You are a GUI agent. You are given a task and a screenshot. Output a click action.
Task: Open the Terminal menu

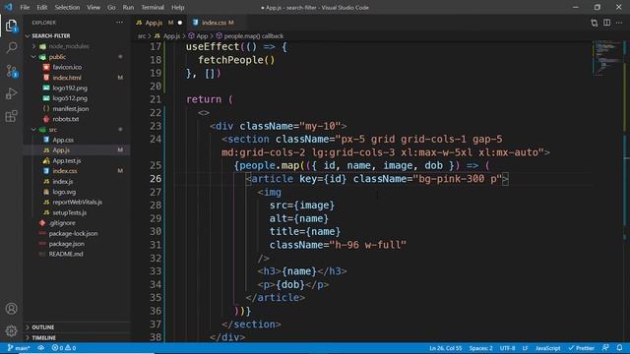coord(153,7)
